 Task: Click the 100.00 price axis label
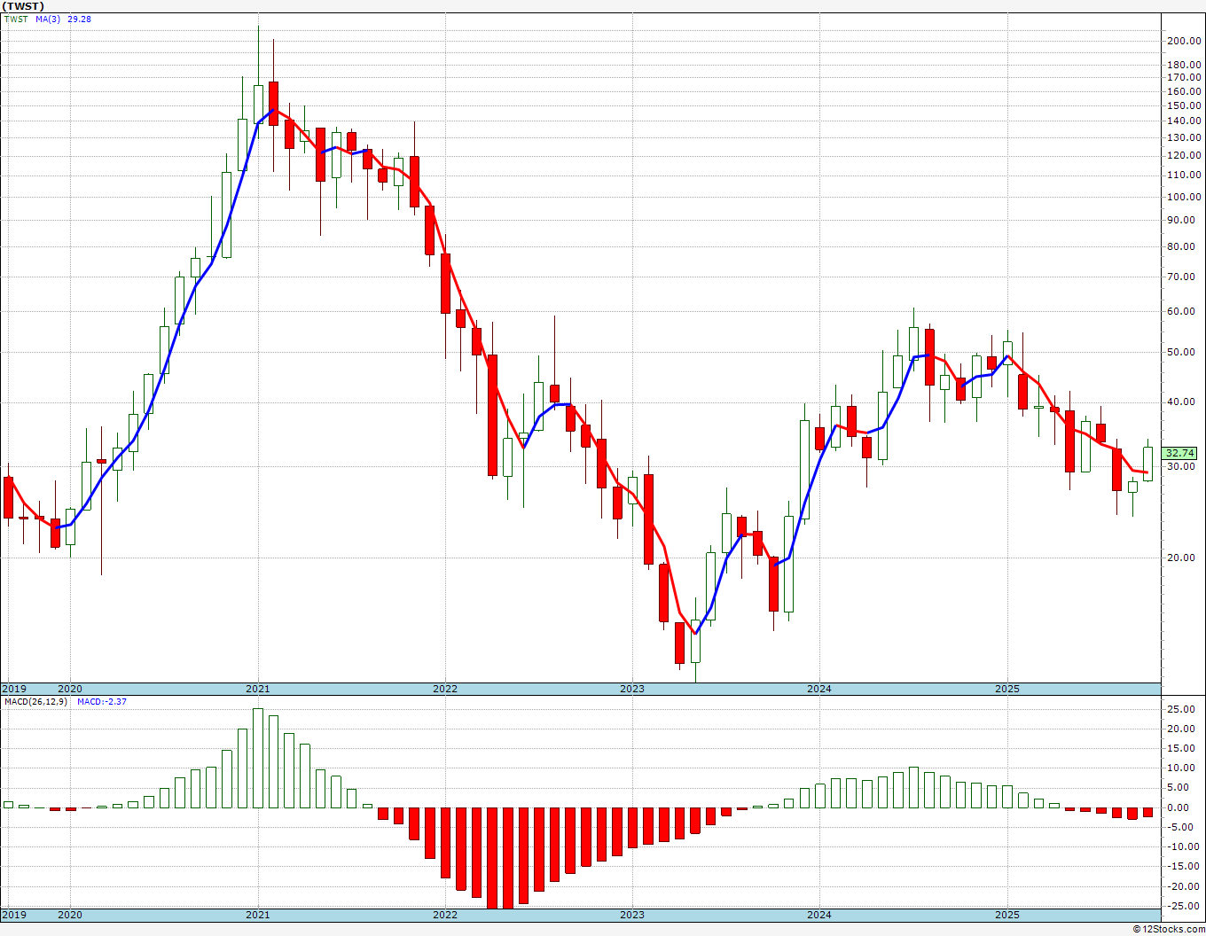point(1184,197)
